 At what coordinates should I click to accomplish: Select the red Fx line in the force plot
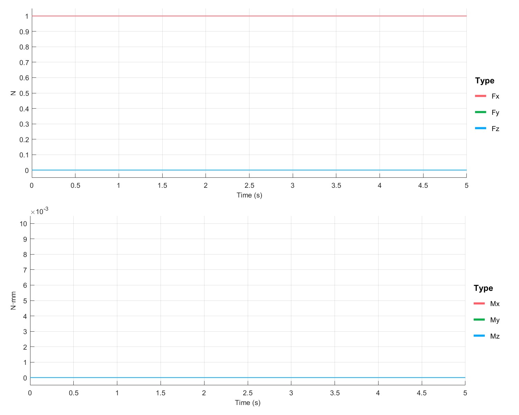point(249,16)
